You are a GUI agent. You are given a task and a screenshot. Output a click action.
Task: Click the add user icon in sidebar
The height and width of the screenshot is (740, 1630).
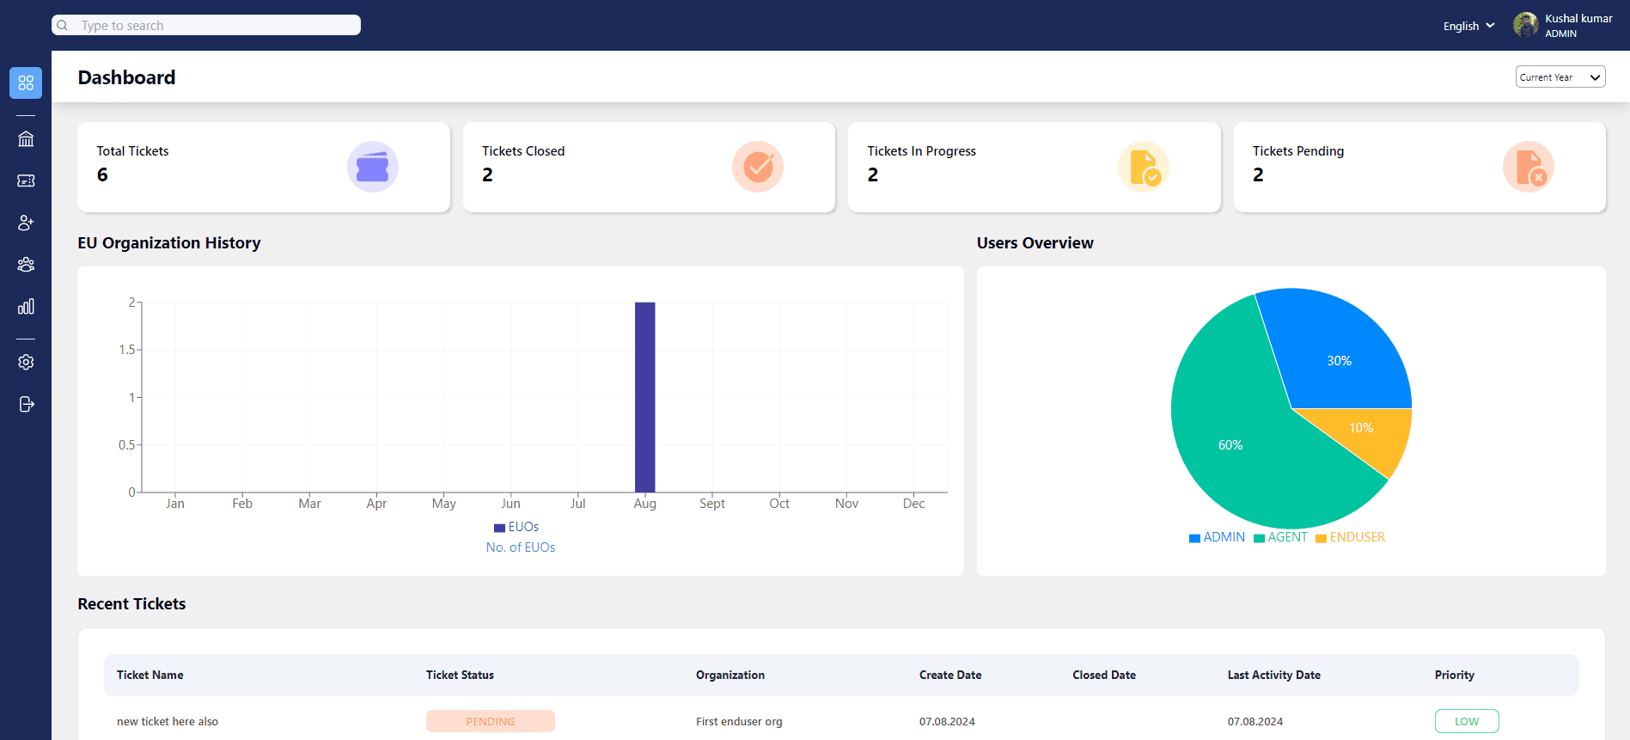pos(26,223)
